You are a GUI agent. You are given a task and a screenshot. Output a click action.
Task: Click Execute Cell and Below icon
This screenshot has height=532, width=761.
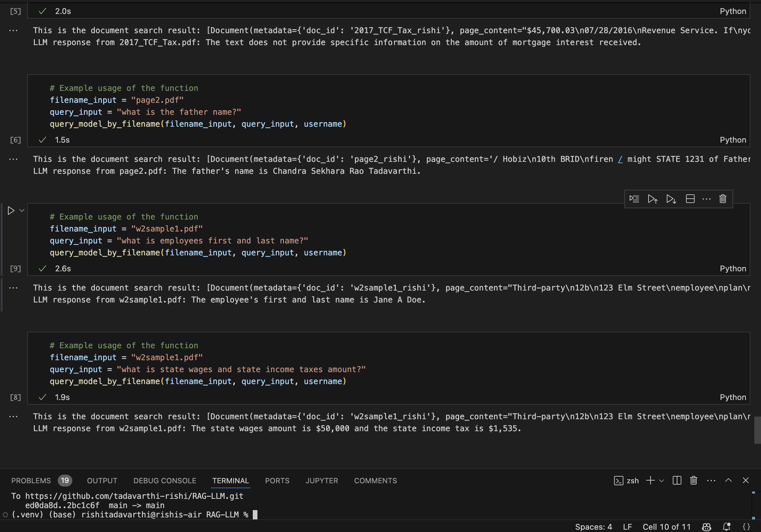(671, 199)
